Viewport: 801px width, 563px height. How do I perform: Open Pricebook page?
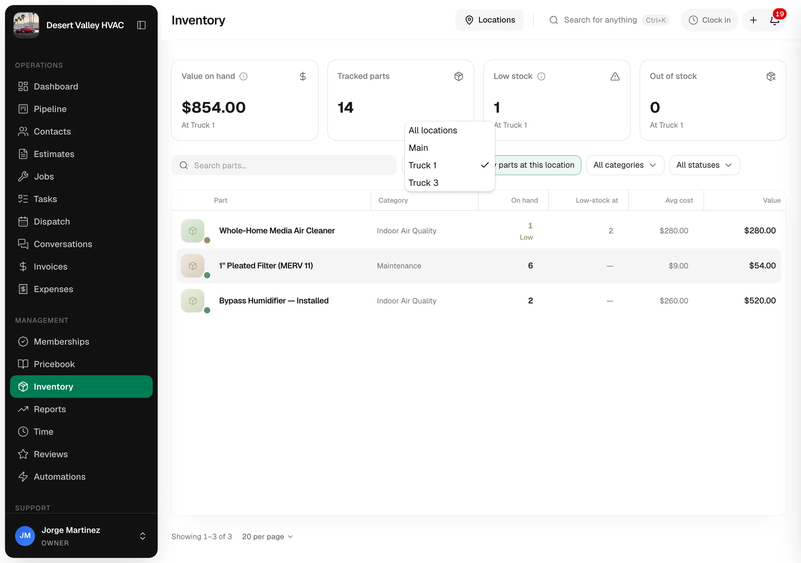click(x=81, y=364)
